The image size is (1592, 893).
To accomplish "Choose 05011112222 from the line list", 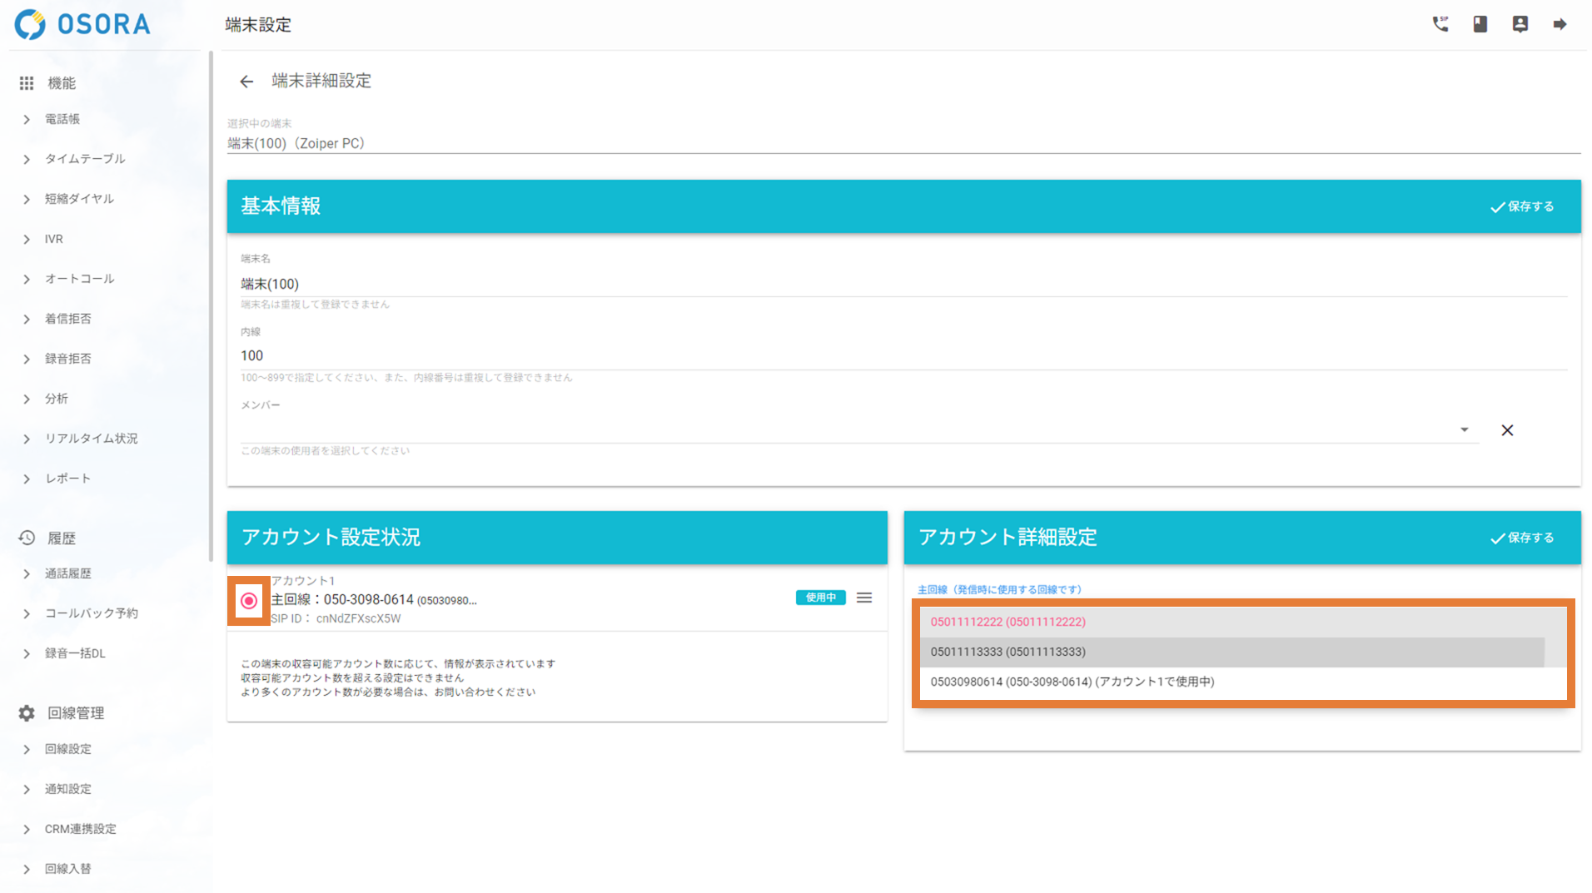I will [1007, 622].
